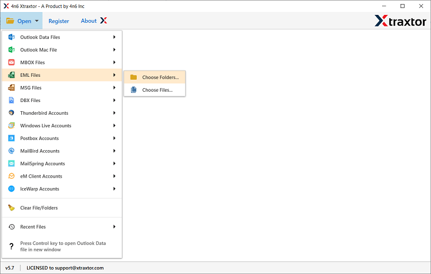Click the Press Control key hint text

(63, 246)
